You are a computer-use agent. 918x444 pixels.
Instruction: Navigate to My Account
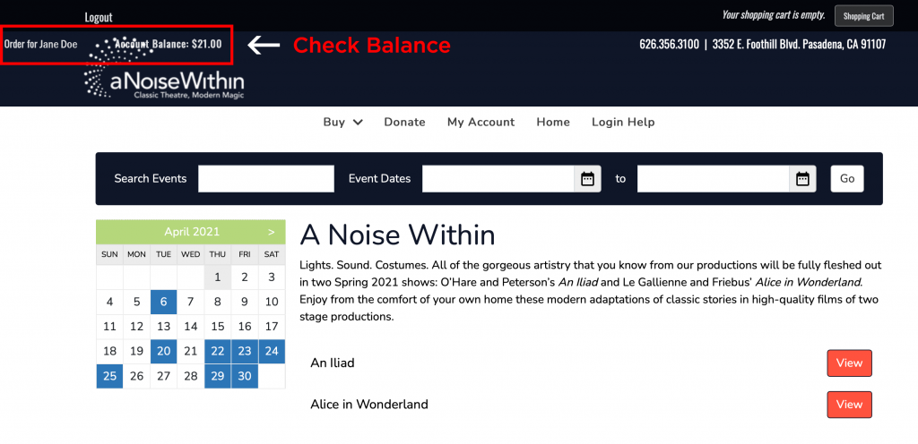[481, 122]
